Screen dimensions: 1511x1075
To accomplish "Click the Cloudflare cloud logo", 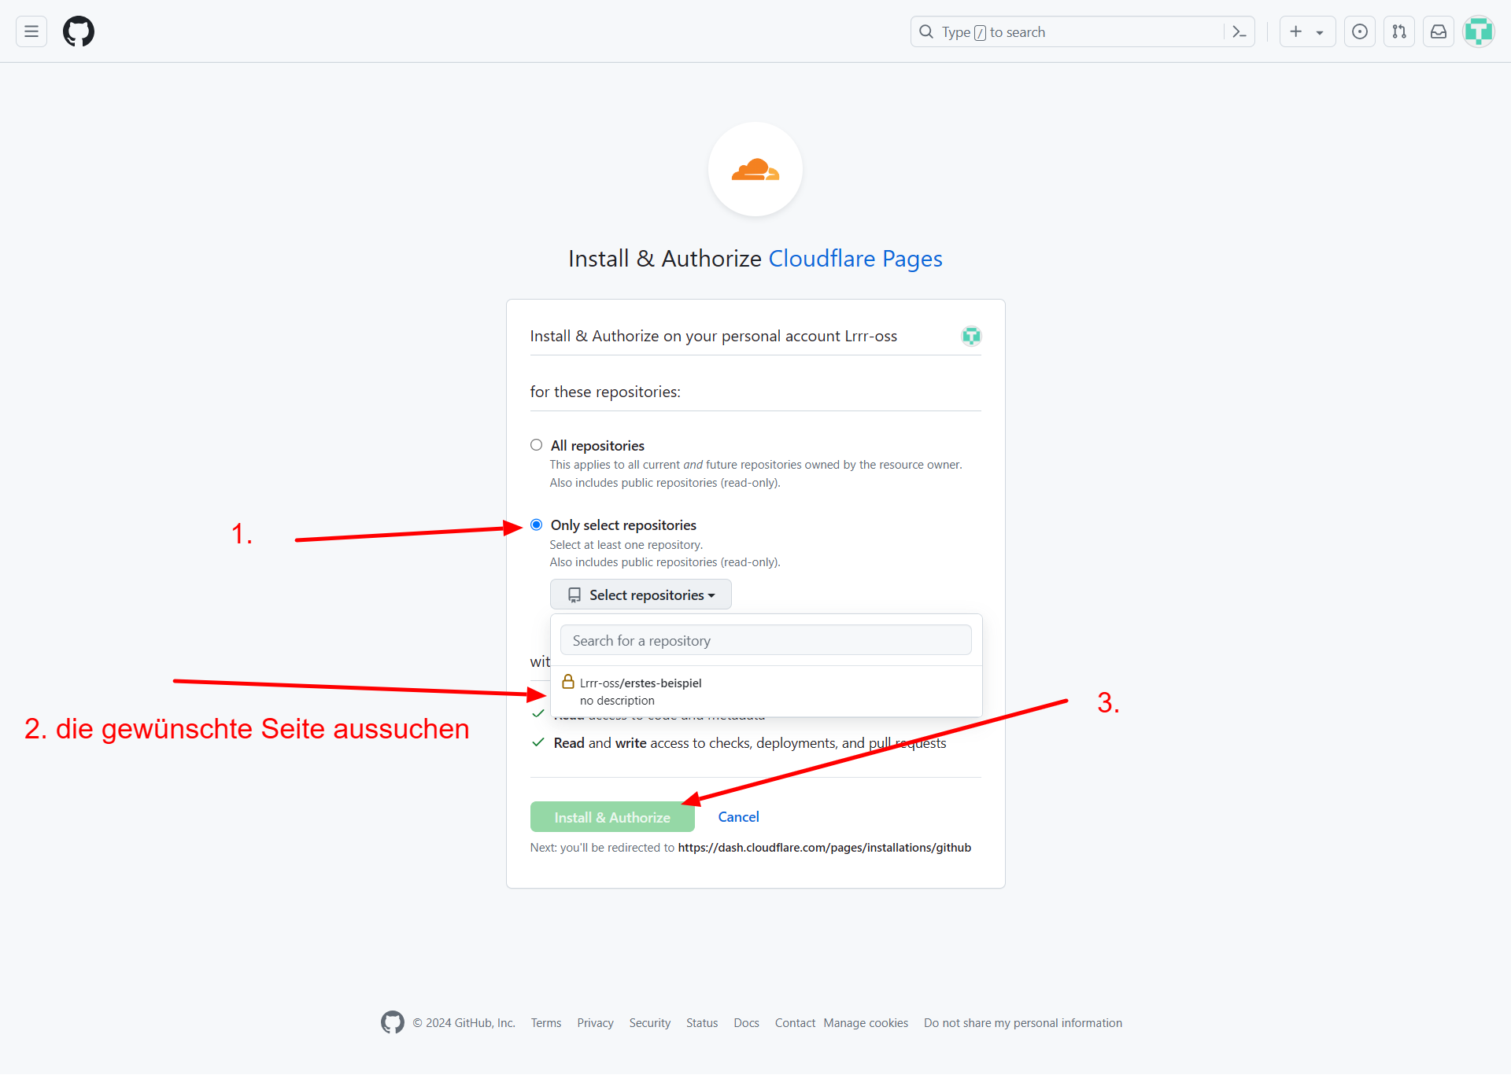I will click(755, 169).
